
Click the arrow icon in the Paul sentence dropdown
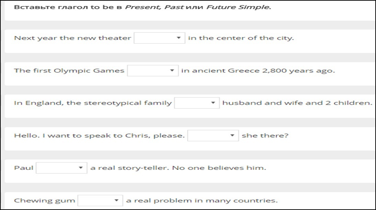(x=81, y=168)
